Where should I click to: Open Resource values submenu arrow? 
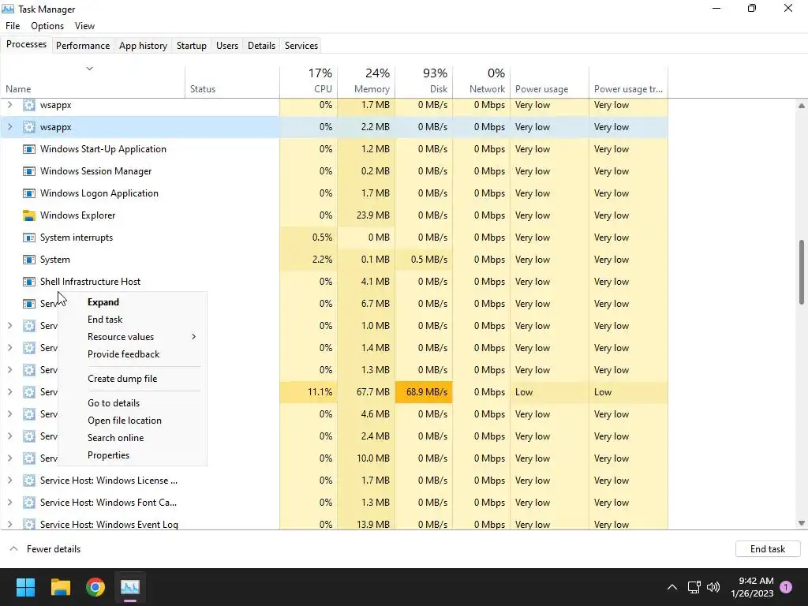[194, 336]
